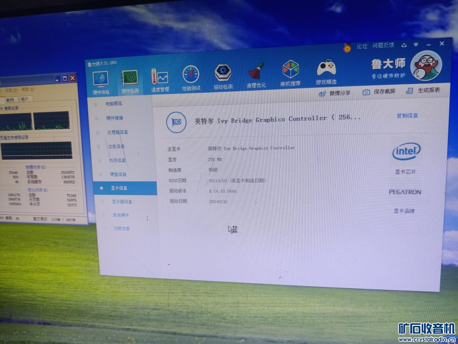Close the Task Manager window

73,78
